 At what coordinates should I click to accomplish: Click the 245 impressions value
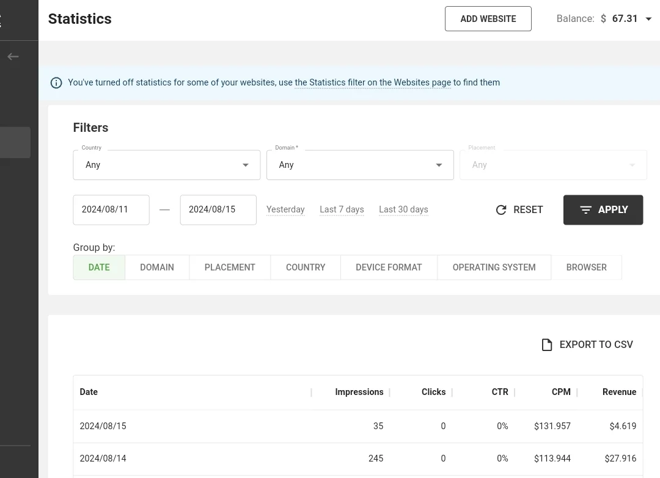(x=376, y=458)
